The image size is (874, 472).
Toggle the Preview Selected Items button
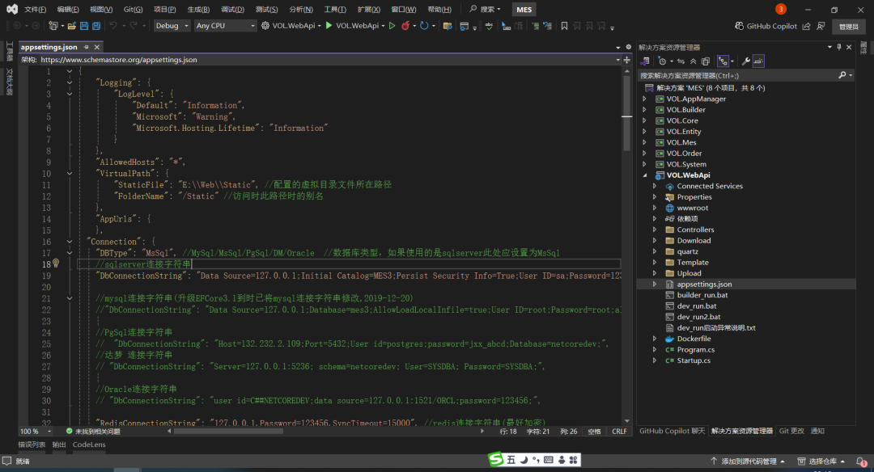pyautogui.click(x=758, y=61)
